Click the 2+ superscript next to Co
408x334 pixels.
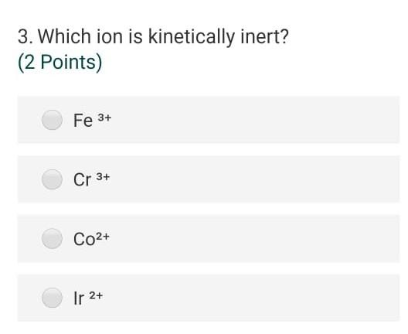tap(103, 237)
